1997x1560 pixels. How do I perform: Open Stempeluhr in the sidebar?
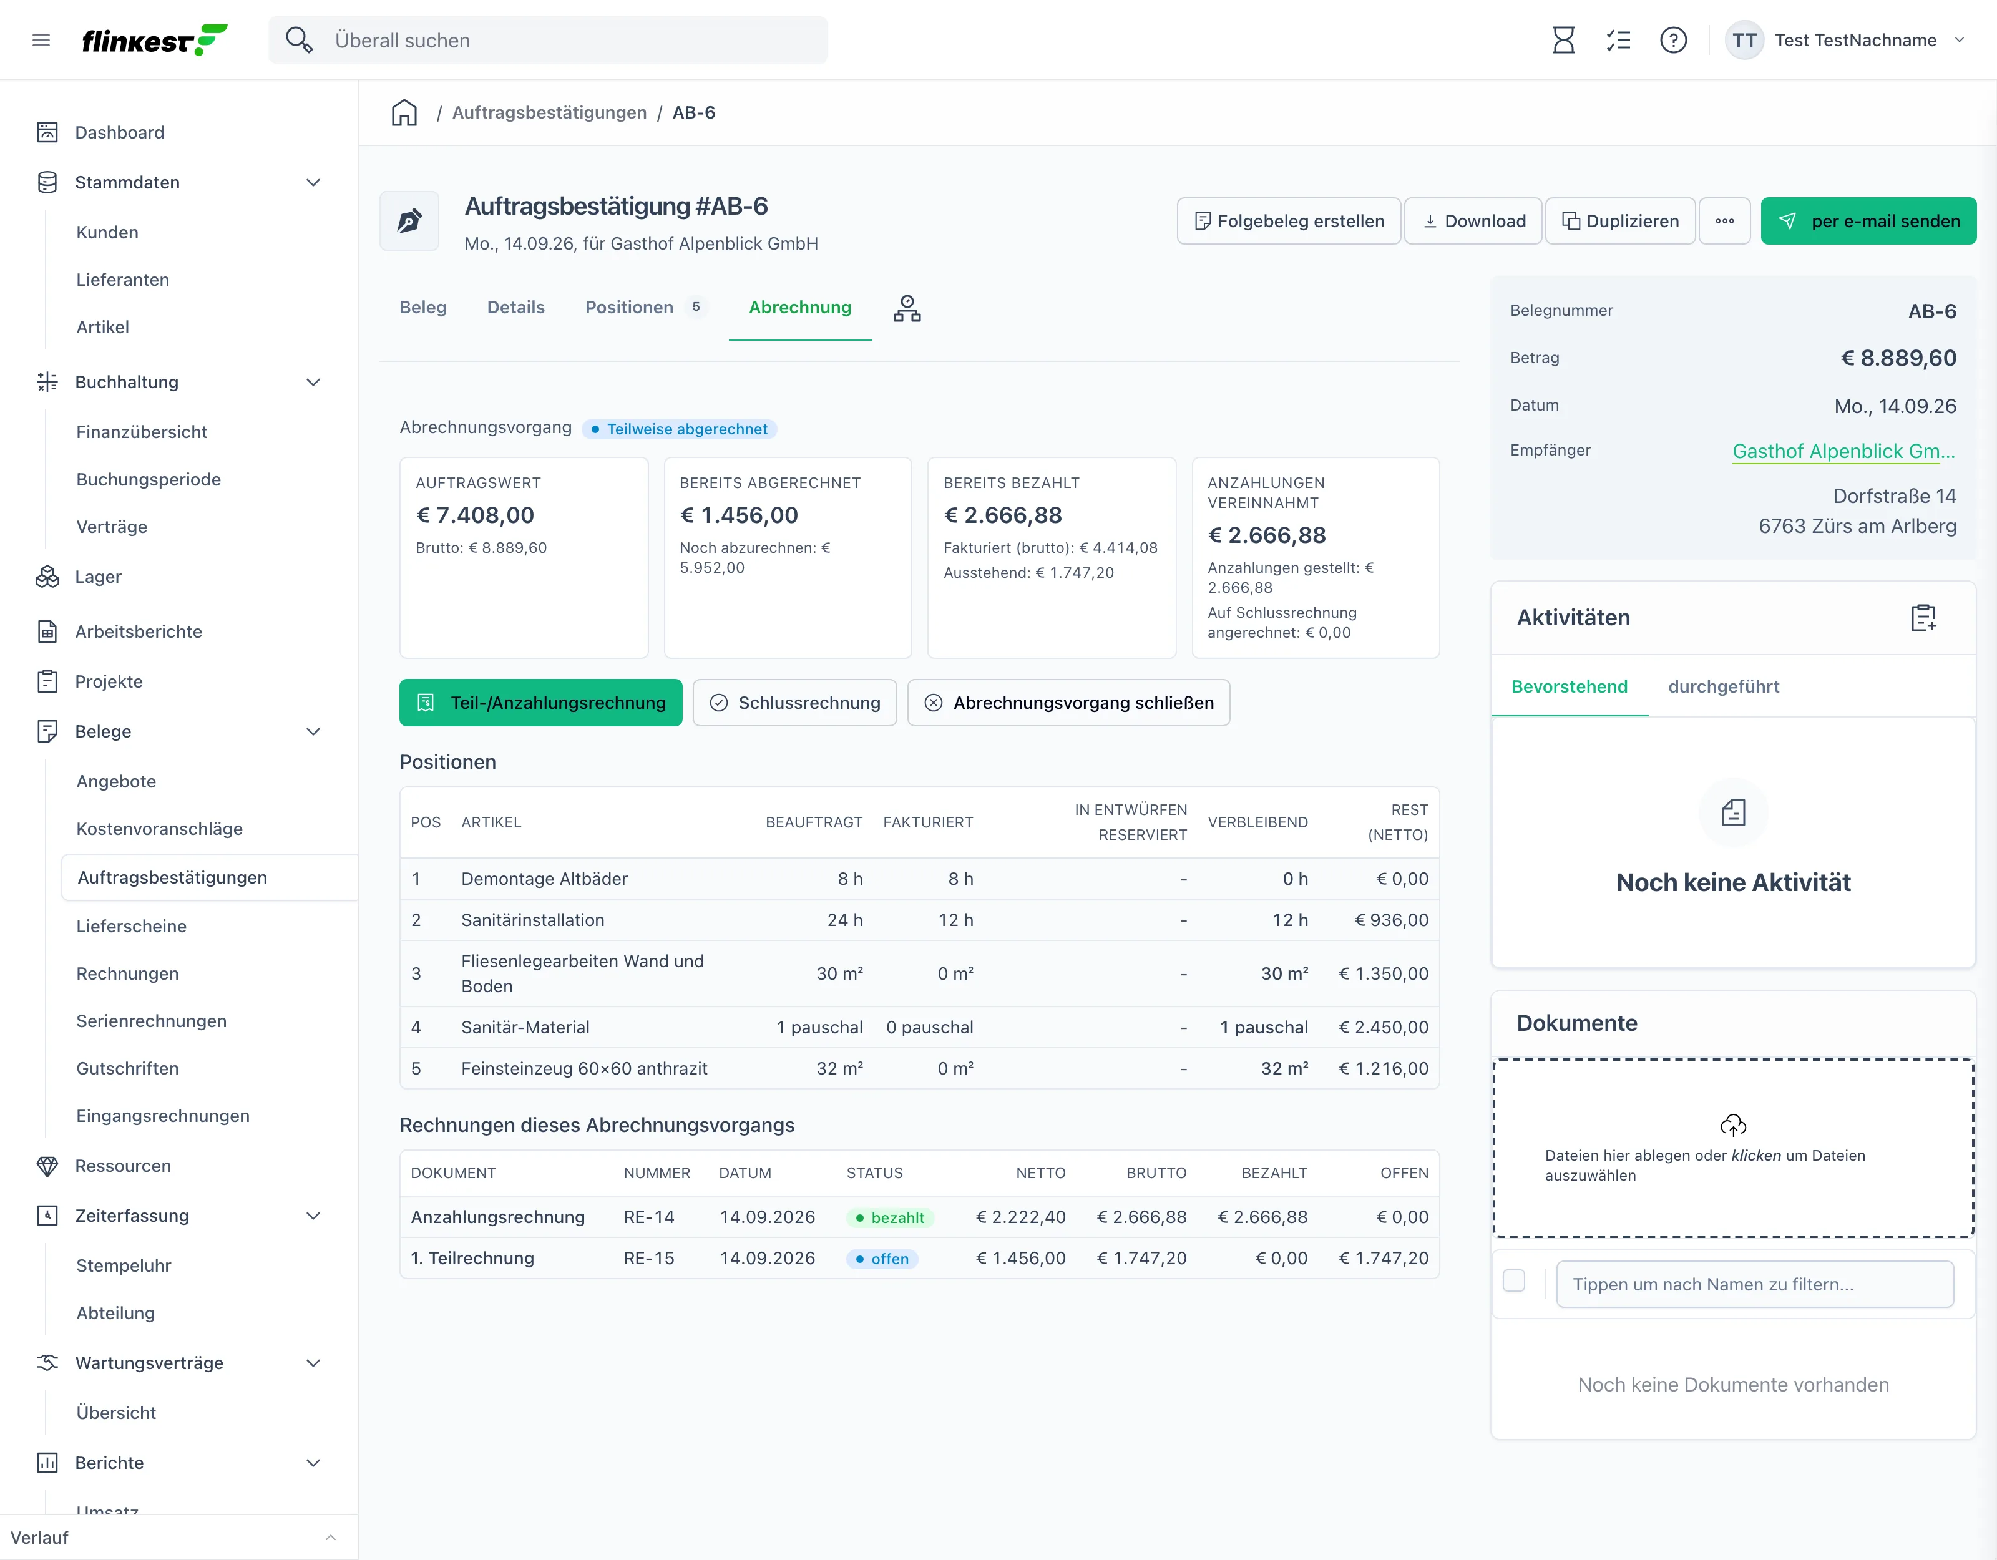(x=124, y=1267)
